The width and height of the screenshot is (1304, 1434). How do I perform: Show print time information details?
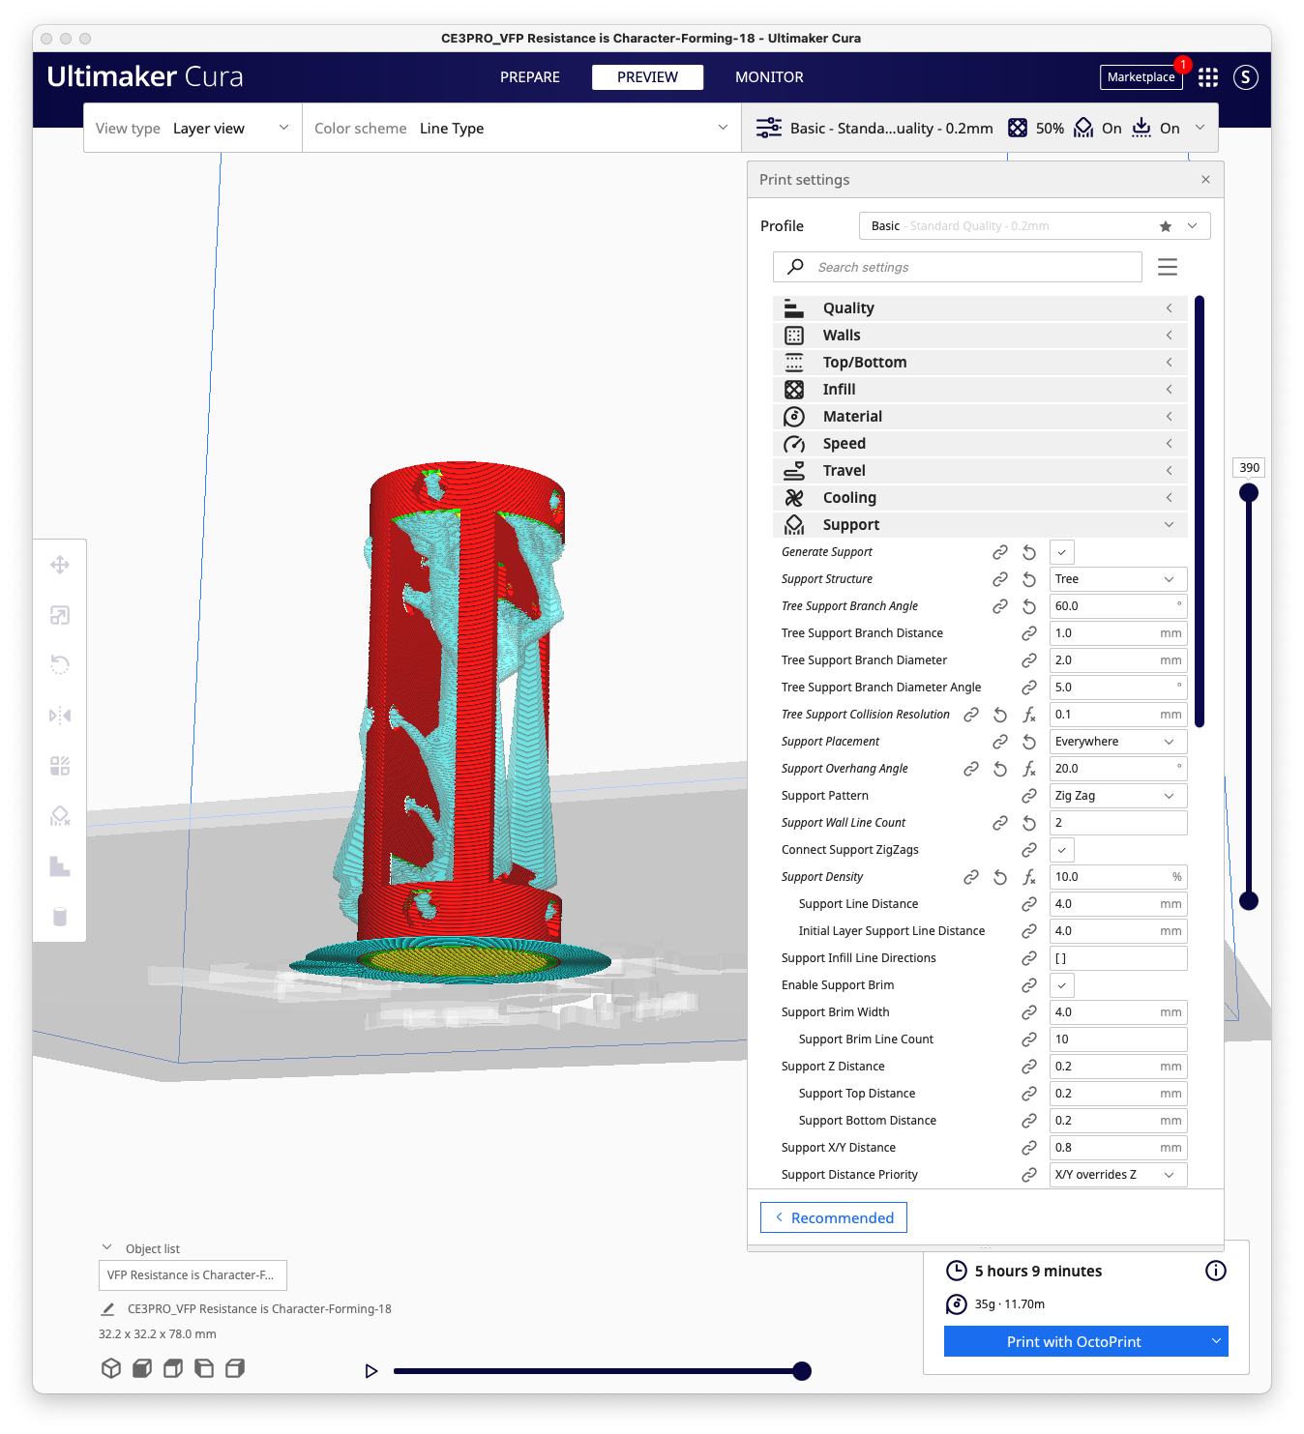[1216, 1271]
